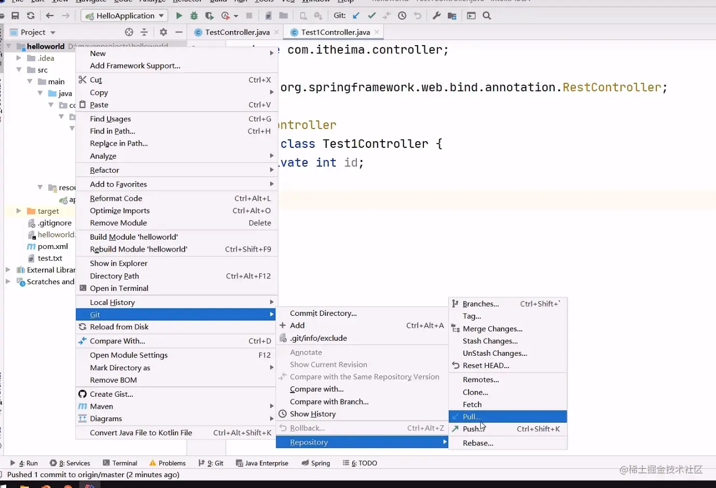Viewport: 716px width, 488px height.
Task: Open the Problems tool window button
Action: click(167, 463)
